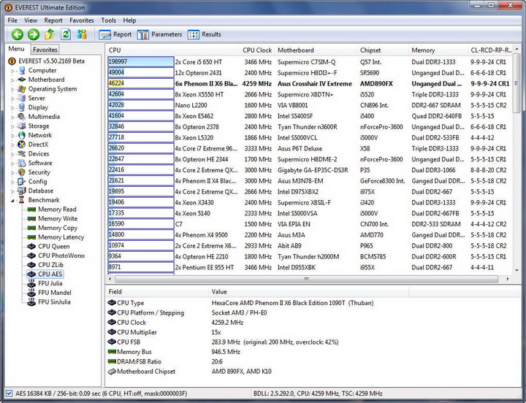Select the Storage icon in the tree
This screenshot has height=403, width=526.
(22, 126)
